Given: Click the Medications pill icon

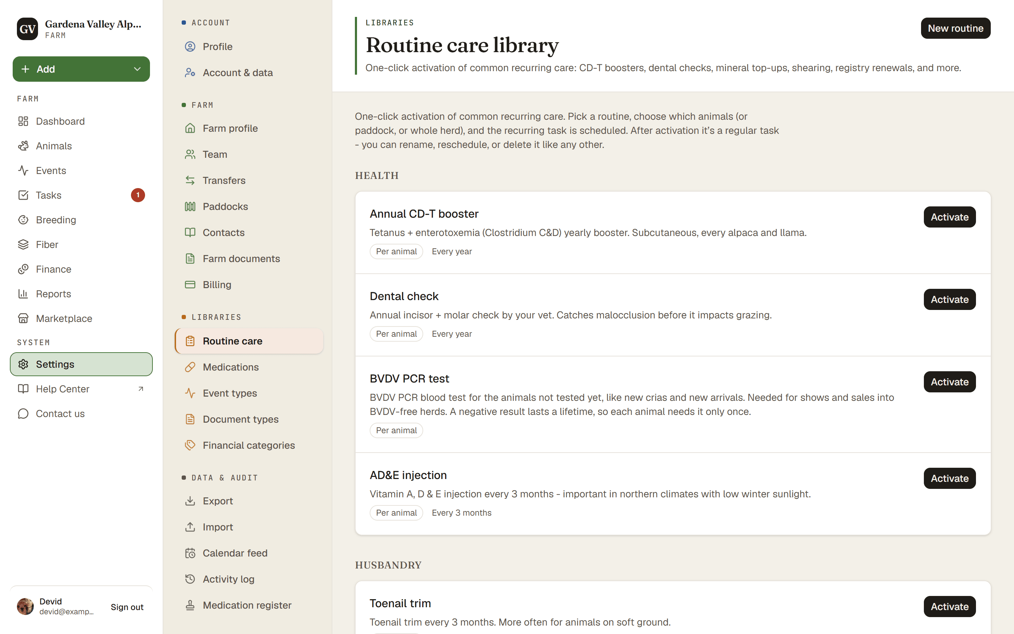Looking at the screenshot, I should click(x=190, y=367).
